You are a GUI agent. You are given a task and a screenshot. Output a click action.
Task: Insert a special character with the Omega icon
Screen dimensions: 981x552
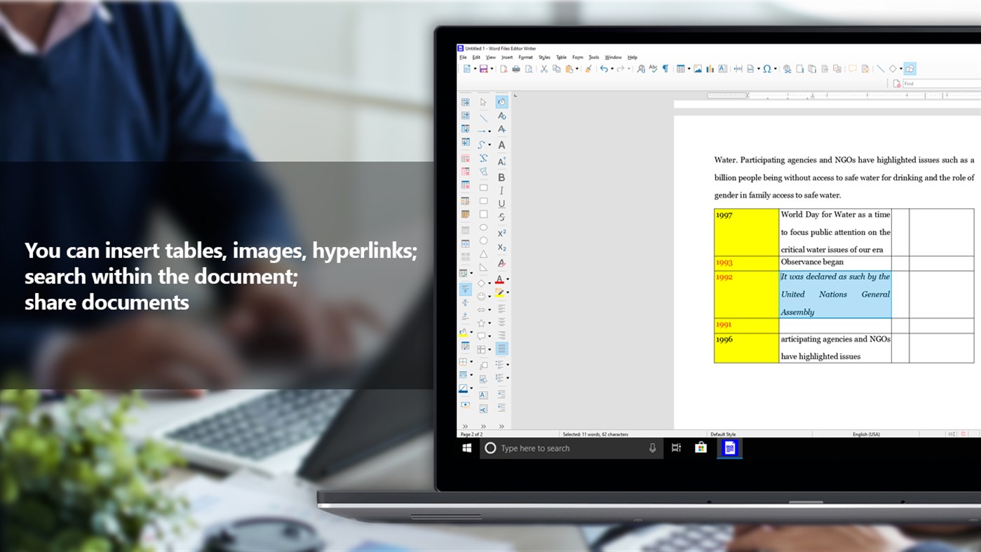pyautogui.click(x=766, y=68)
